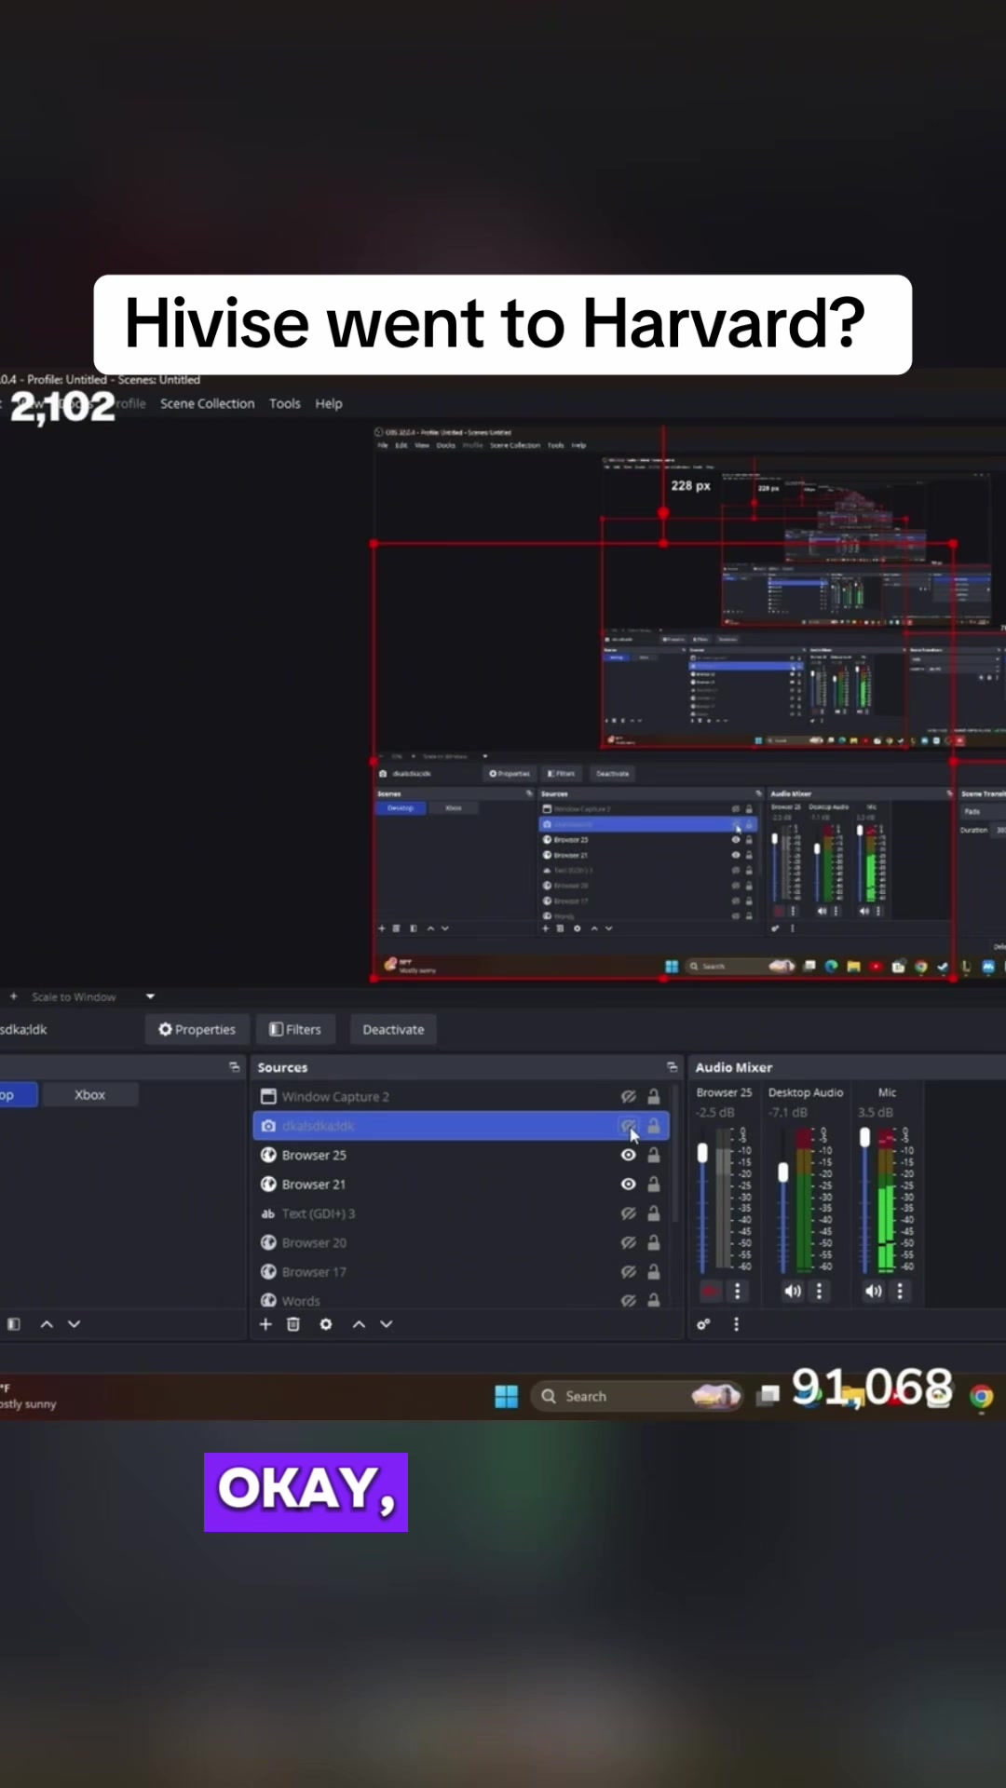Open the weather widget on taskbar

click(x=28, y=1396)
